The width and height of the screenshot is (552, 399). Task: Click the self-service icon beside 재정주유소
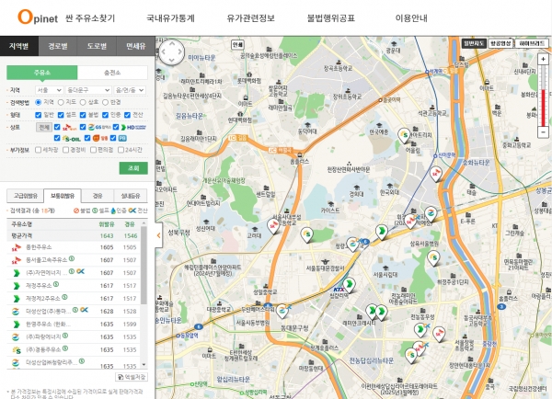[x=56, y=284]
